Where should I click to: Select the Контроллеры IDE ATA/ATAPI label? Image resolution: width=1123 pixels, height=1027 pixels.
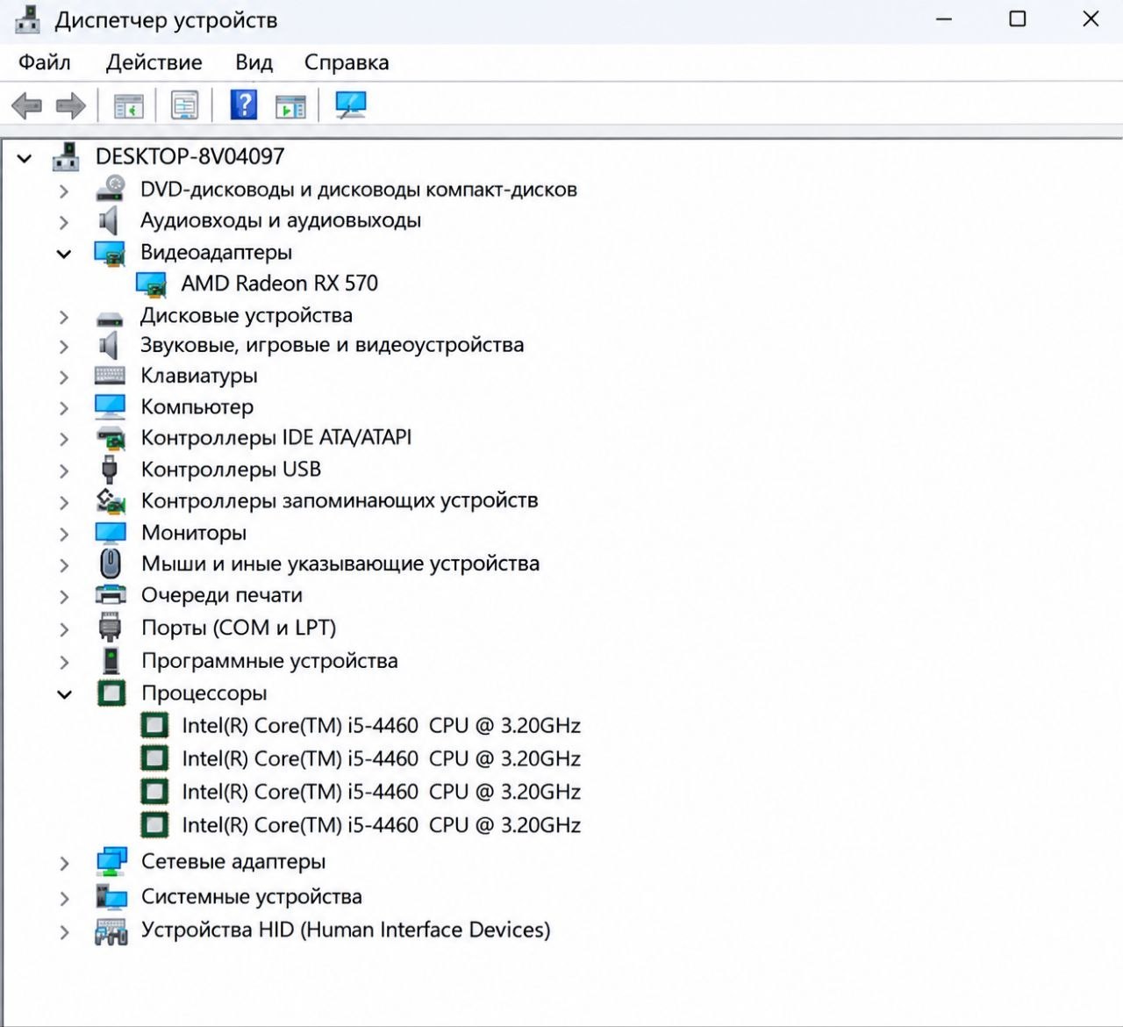coord(275,437)
